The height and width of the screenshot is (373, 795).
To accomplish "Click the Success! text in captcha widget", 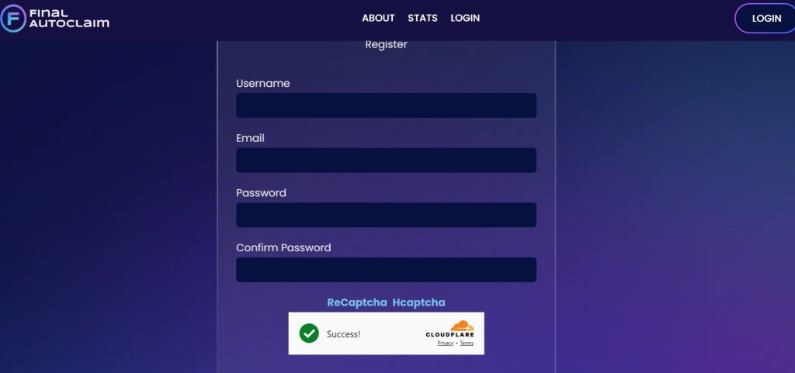I will click(x=343, y=334).
